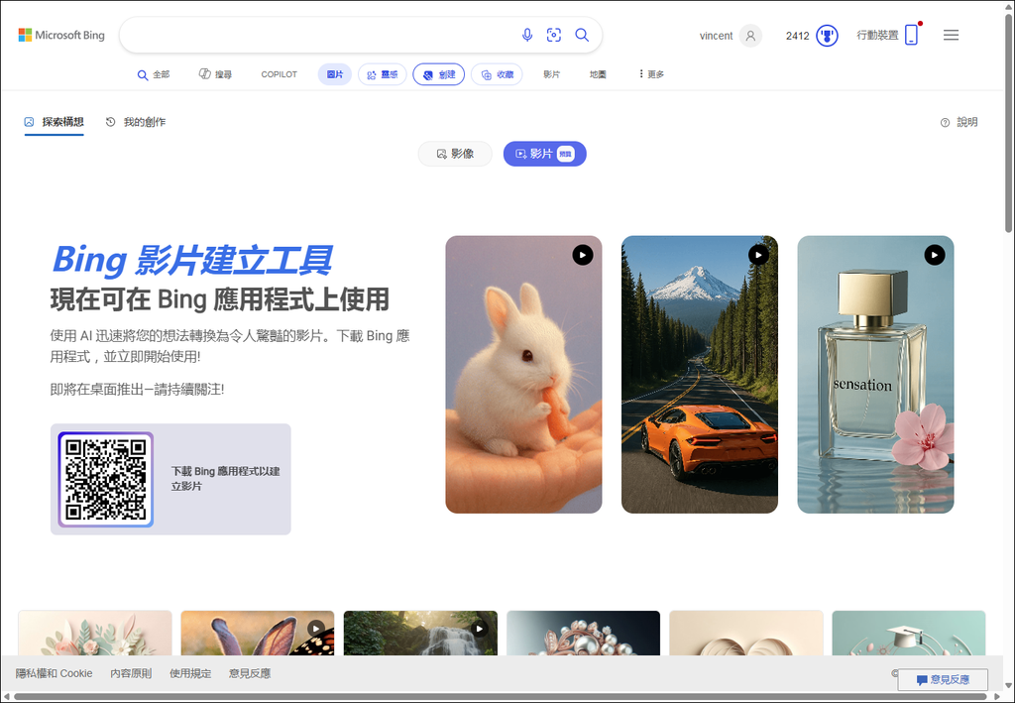Image resolution: width=1015 pixels, height=703 pixels.
Task: Open the rabbit eating carrot thumbnail
Action: tap(523, 375)
